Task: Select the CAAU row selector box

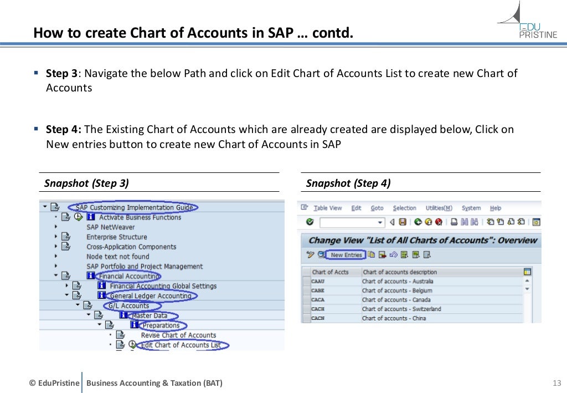Action: tap(306, 282)
